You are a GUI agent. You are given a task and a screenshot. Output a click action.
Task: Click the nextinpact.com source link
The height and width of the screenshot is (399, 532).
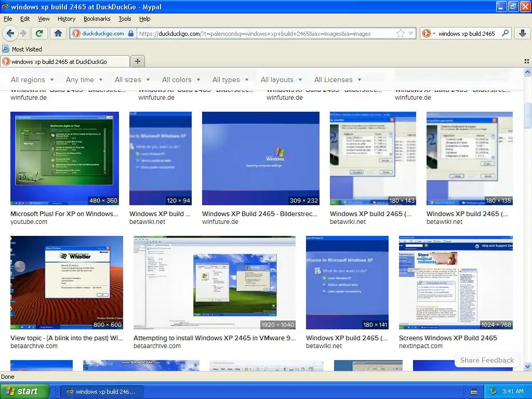pos(421,345)
